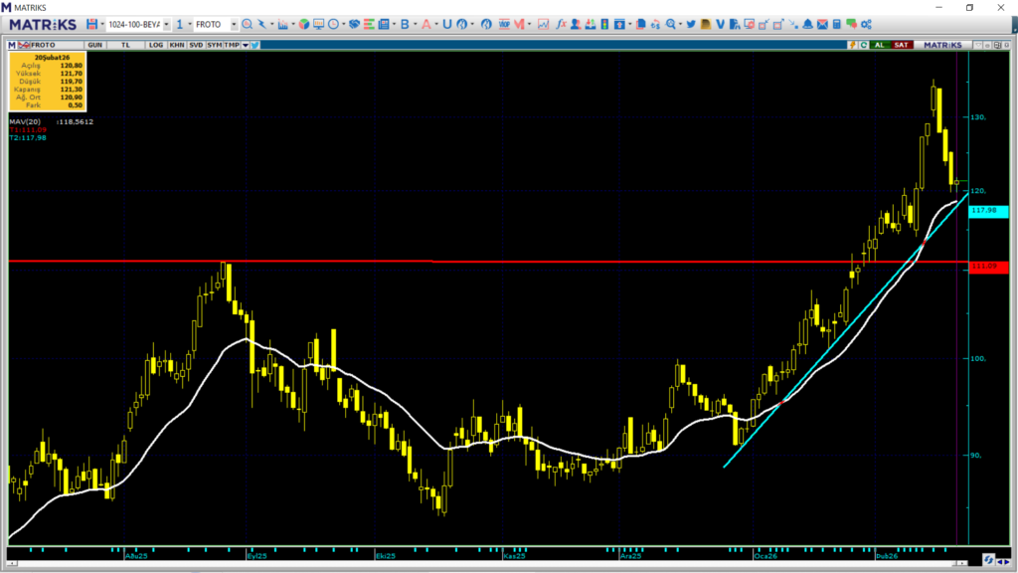
Task: Click the red 111.09 price level label
Action: click(988, 267)
